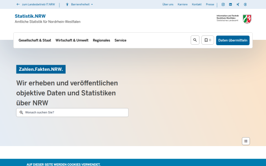Open the Service menu

click(x=121, y=40)
